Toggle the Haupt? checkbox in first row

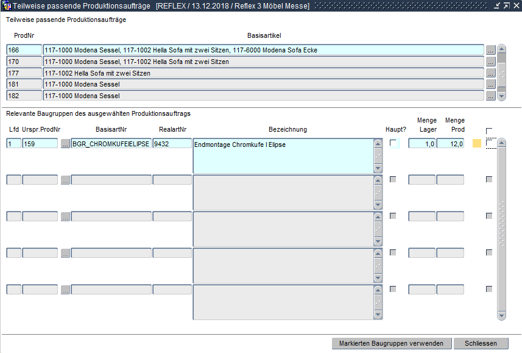tap(393, 143)
